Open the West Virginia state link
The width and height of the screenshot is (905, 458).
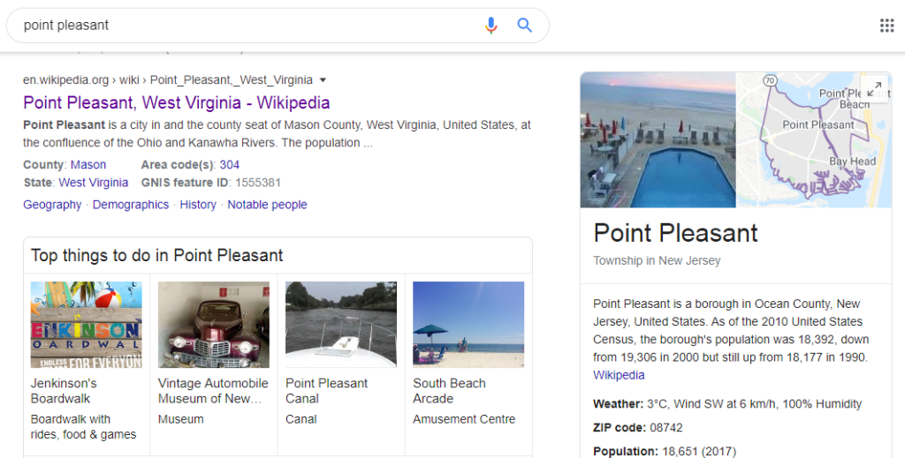click(93, 183)
